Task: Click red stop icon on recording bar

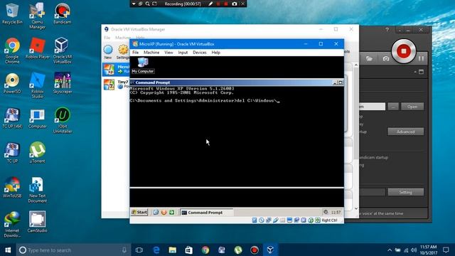Action: pos(226,4)
